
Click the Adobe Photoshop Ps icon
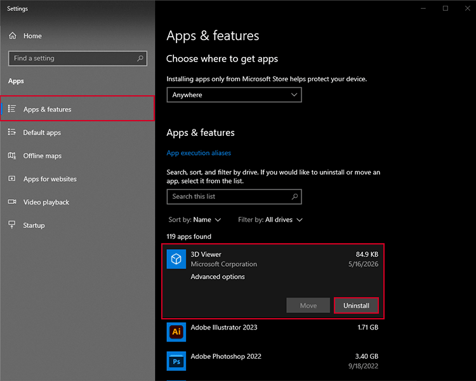coord(176,361)
